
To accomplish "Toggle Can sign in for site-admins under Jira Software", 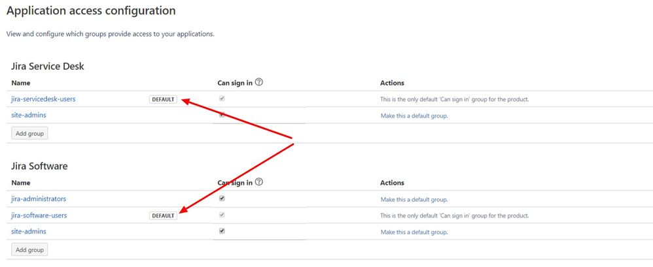I will (x=222, y=231).
